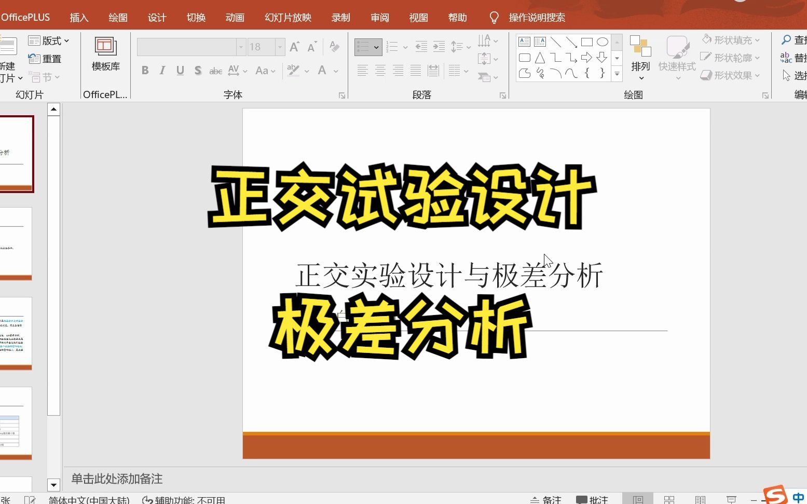Click the Underline formatting icon
Viewport: 807px width, 504px height.
tap(180, 71)
